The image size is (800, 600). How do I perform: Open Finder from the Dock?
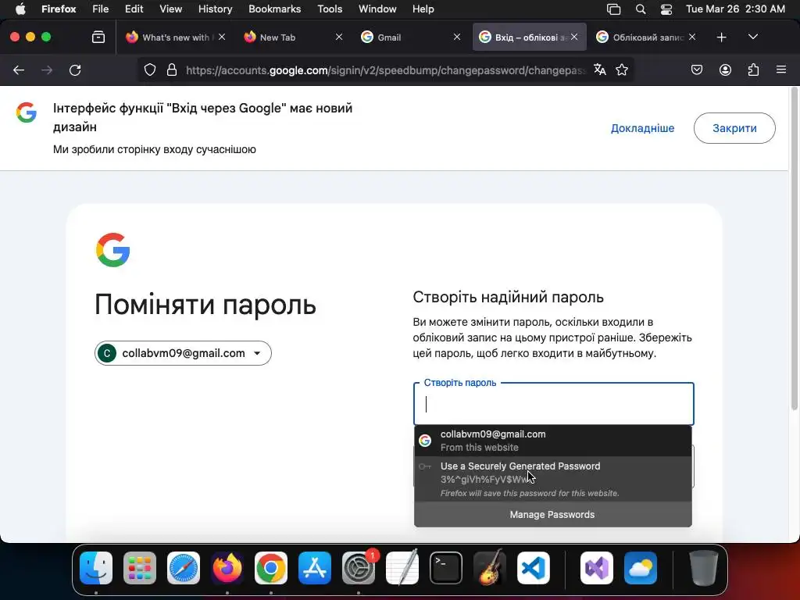96,568
